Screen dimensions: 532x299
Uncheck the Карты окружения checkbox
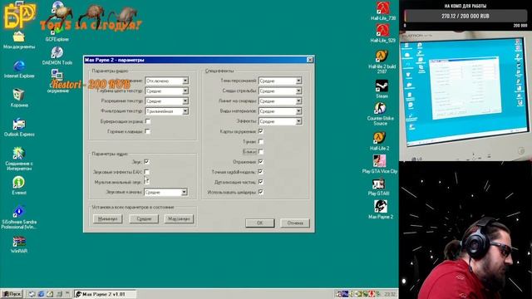[261, 131]
